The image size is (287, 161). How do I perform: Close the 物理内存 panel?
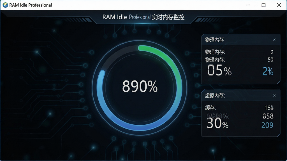(274, 40)
